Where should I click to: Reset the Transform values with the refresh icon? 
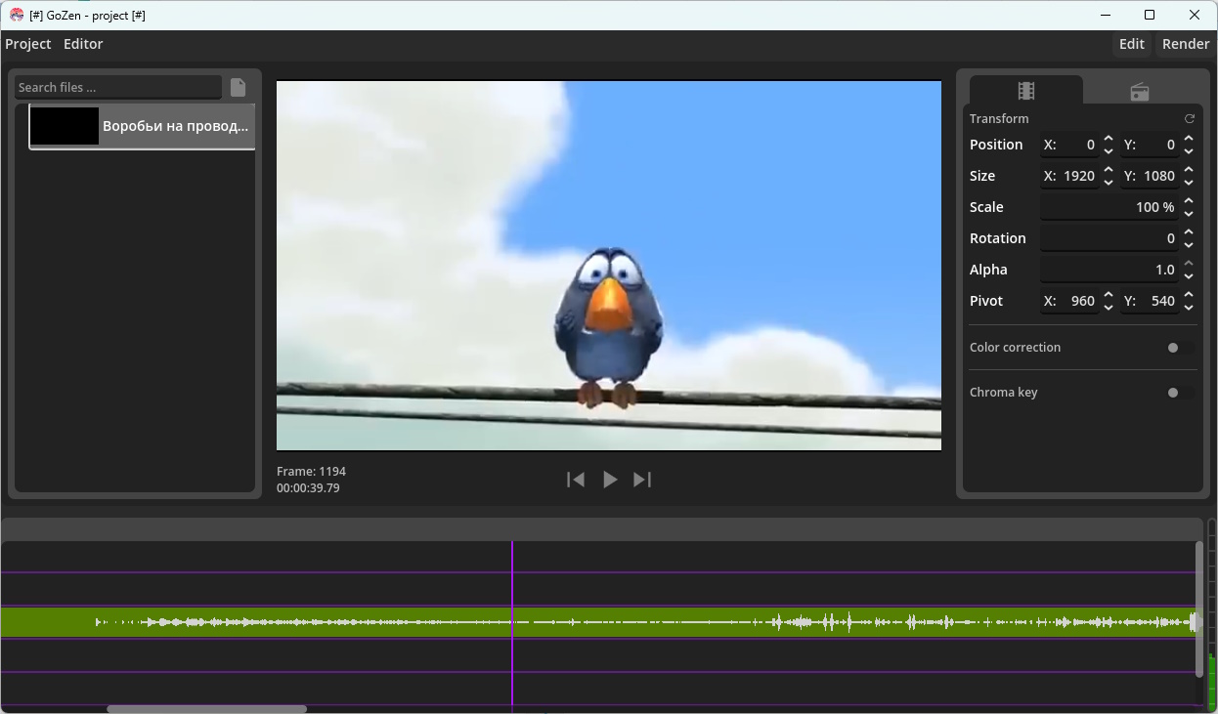coord(1190,119)
